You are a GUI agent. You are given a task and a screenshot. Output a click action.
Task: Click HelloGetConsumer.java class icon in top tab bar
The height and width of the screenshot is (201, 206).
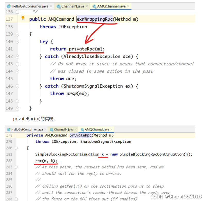pos(9,6)
